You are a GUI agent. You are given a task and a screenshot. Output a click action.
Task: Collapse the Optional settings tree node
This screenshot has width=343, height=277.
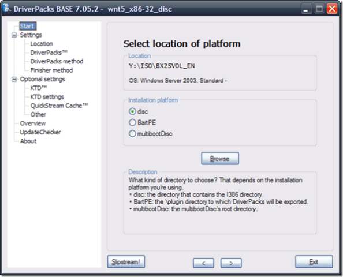(x=14, y=79)
